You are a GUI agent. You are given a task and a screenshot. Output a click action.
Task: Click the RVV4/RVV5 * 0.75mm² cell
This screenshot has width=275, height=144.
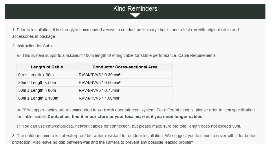[x=125, y=90]
